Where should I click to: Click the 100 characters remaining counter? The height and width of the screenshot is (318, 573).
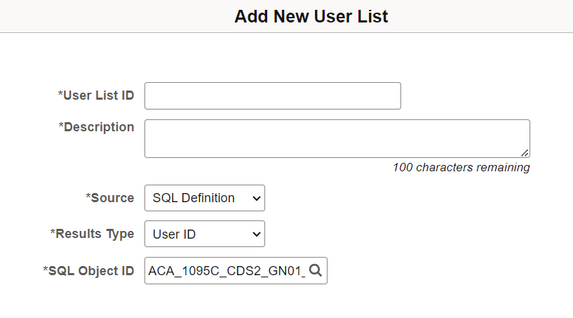pos(461,168)
